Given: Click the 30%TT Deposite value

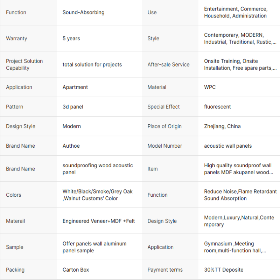Looking at the screenshot, I should coord(223,270).
